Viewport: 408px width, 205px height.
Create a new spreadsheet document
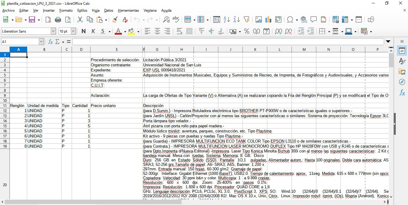[x=6, y=20]
